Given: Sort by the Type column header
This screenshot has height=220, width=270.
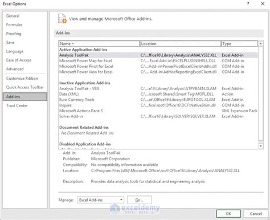Looking at the screenshot, I should pos(239,44).
